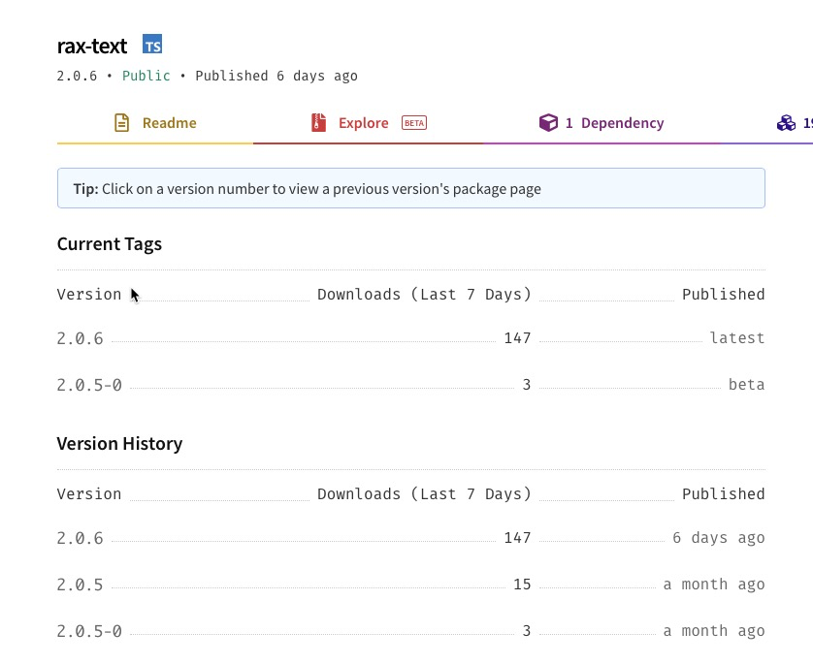Click the Current Tags heading
This screenshot has width=813, height=664.
pos(110,244)
